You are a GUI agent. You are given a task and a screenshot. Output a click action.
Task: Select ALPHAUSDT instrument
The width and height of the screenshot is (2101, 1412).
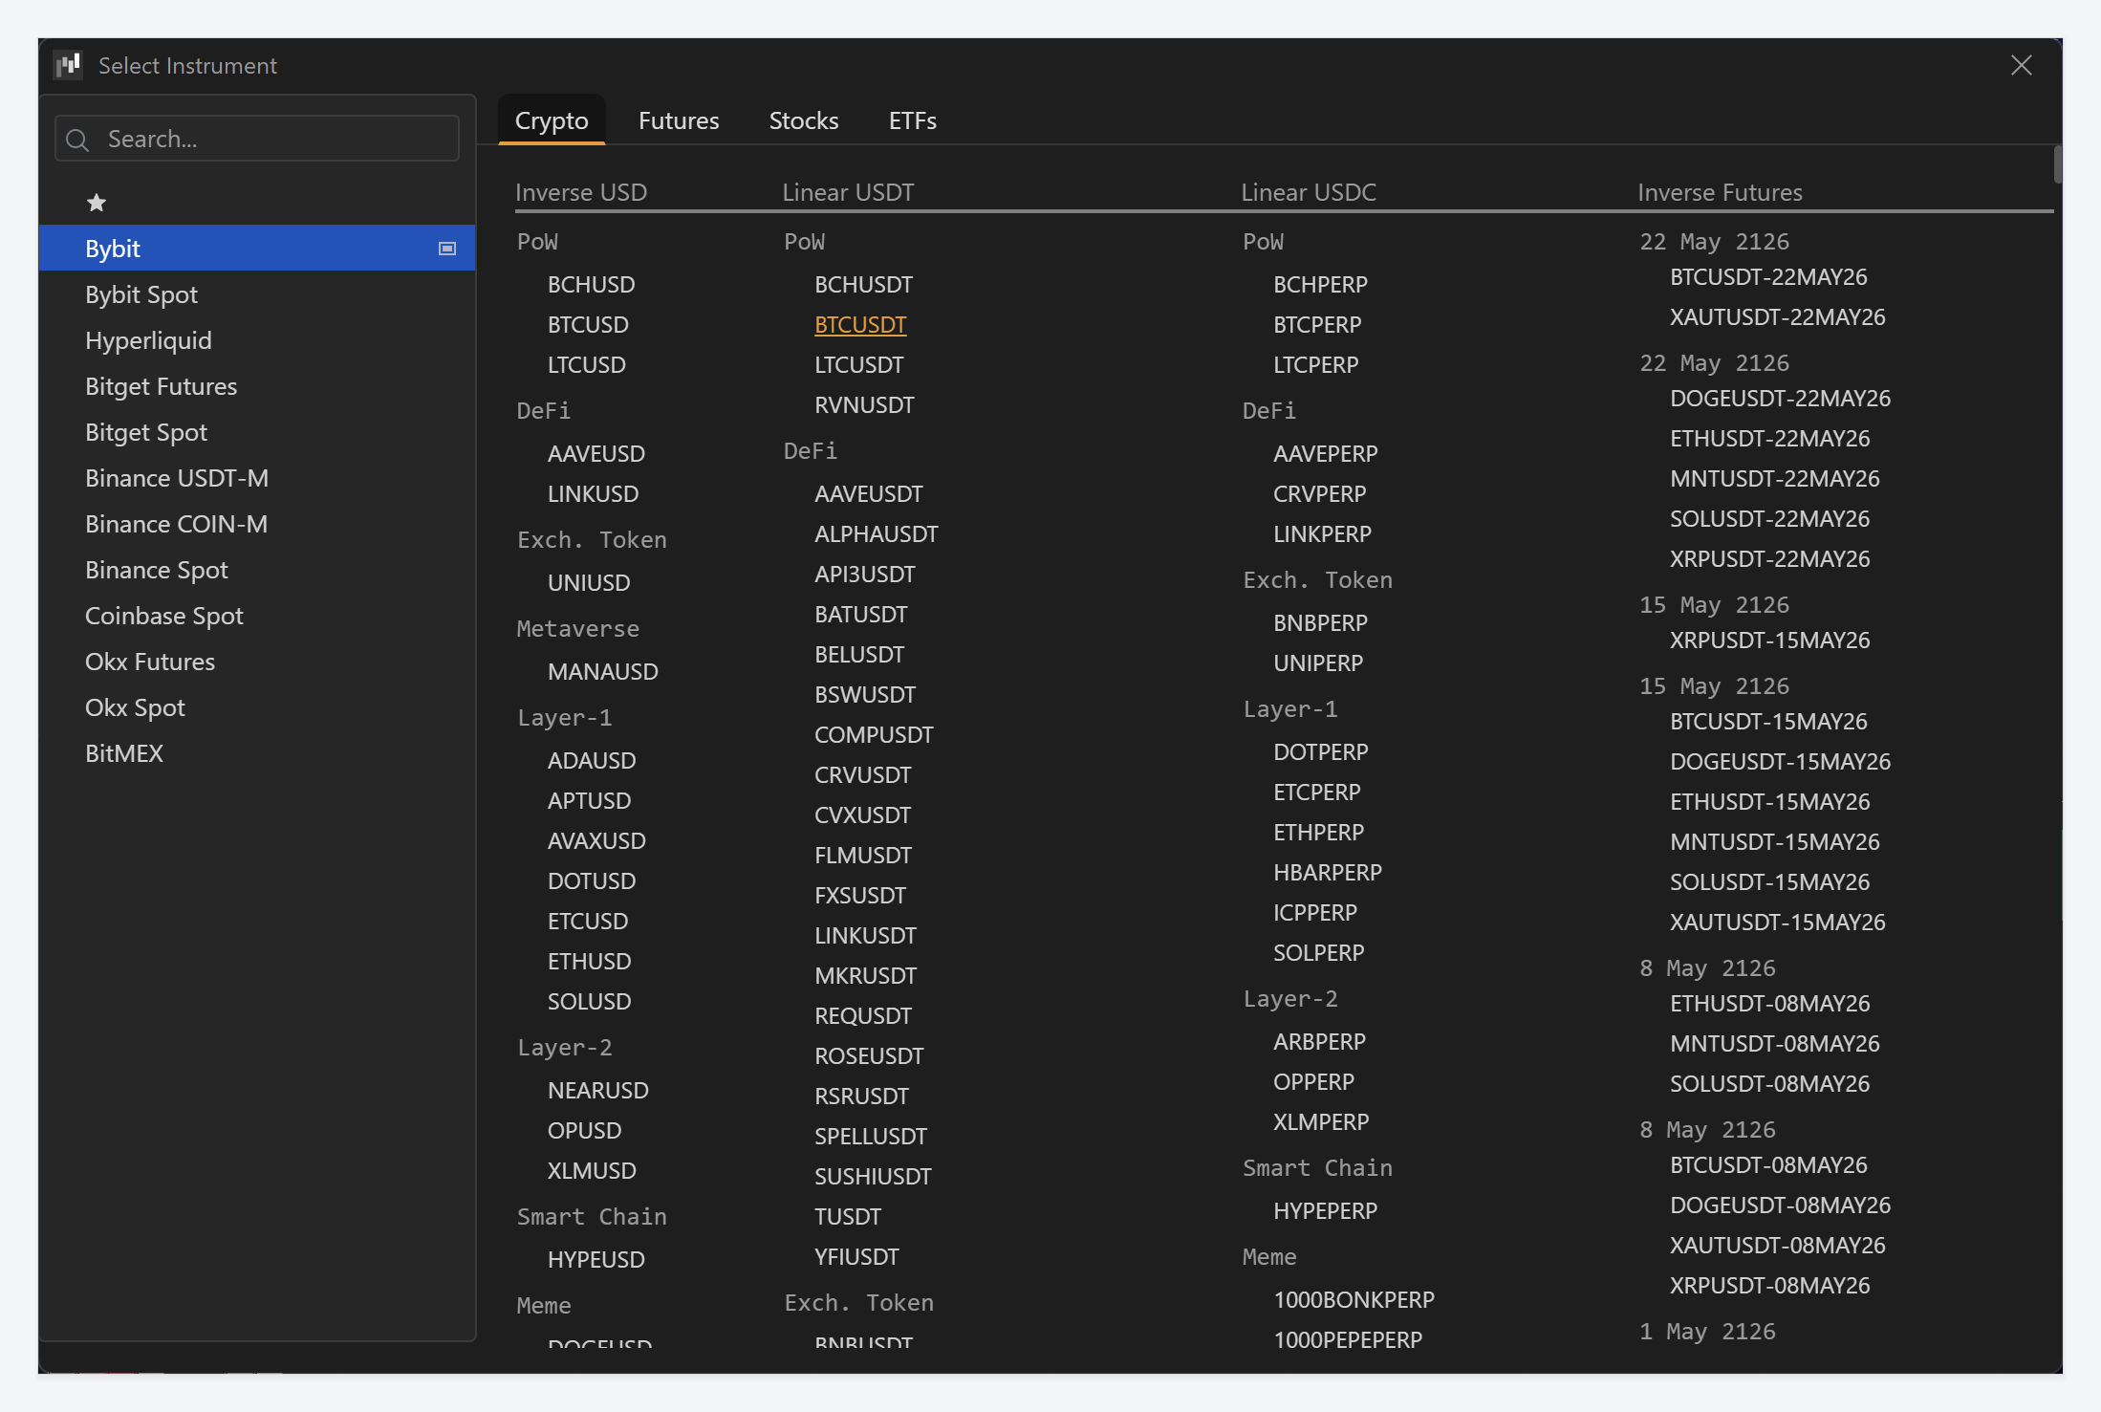coord(877,534)
